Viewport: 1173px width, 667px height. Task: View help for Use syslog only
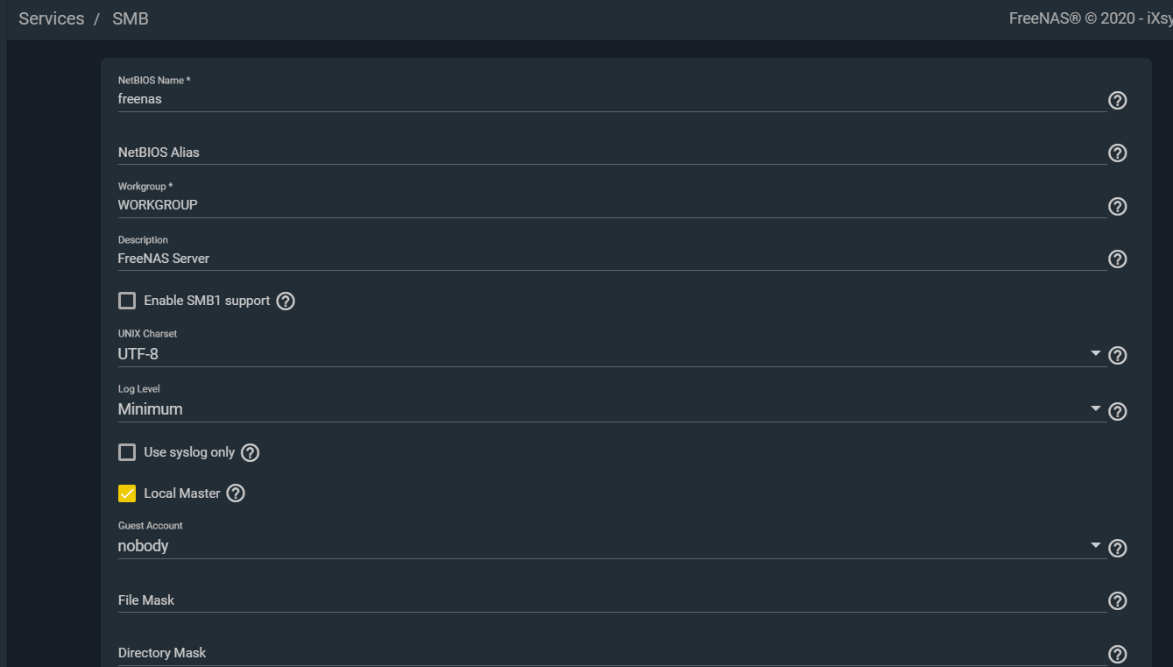tap(251, 453)
